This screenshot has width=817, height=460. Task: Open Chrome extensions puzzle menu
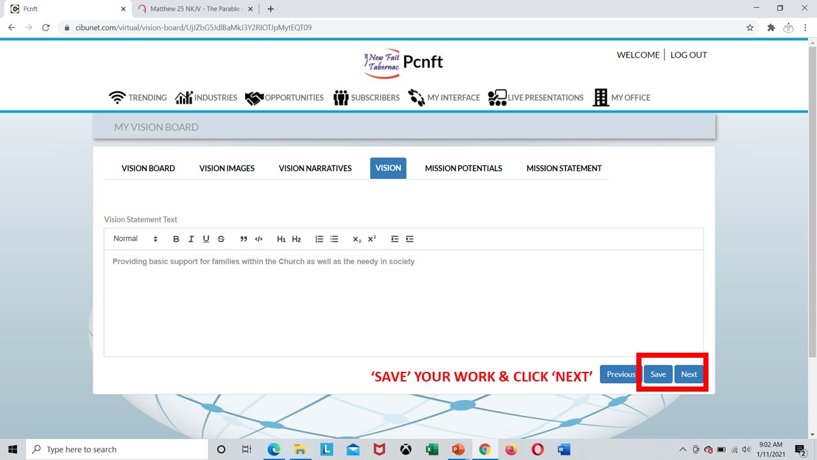point(770,27)
